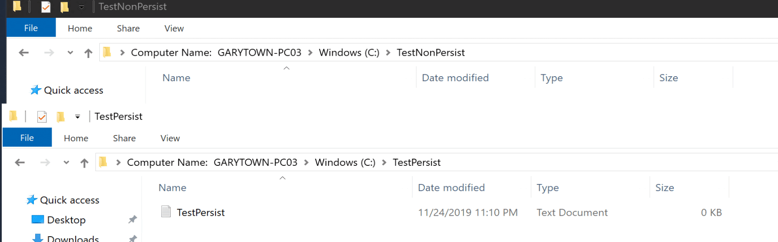Click Up arrow in TestNonPersist window
The width and height of the screenshot is (778, 242).
[88, 53]
